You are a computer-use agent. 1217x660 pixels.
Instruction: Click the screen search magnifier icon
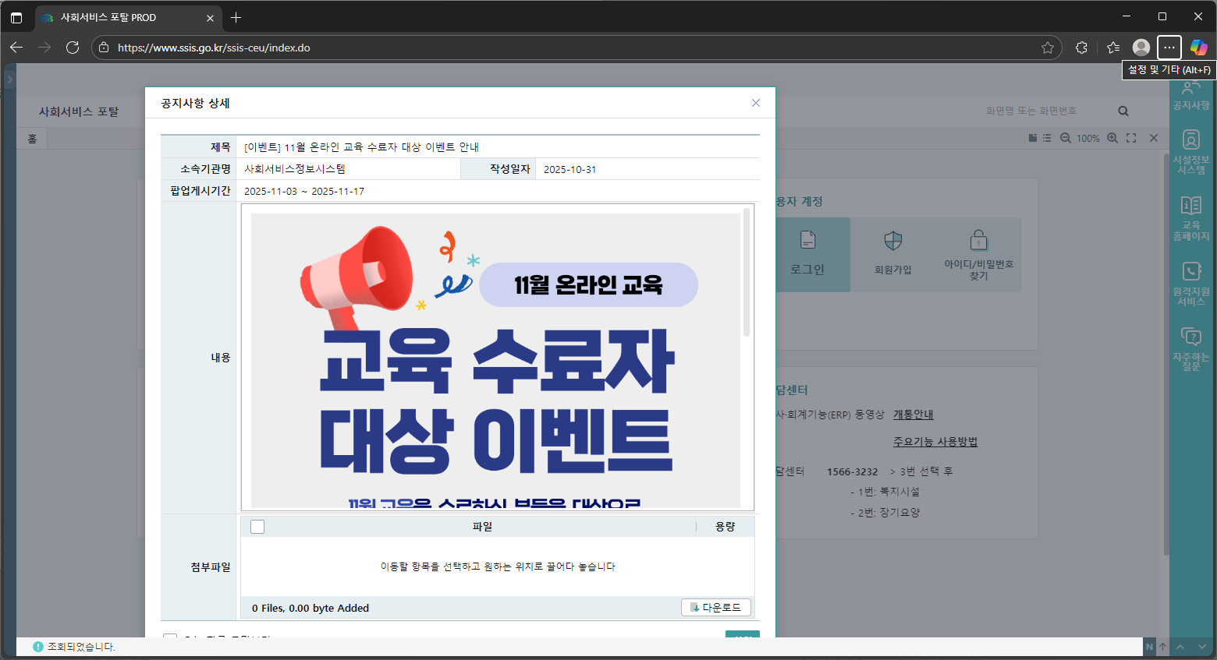point(1123,111)
